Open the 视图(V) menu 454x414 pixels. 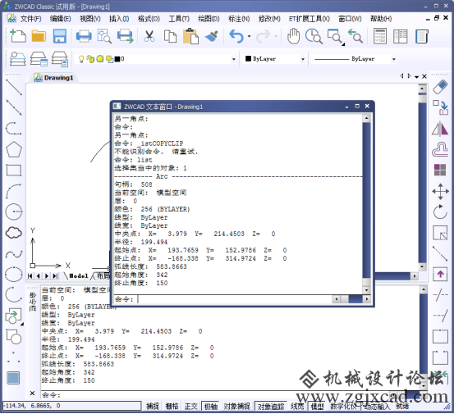[x=90, y=19]
